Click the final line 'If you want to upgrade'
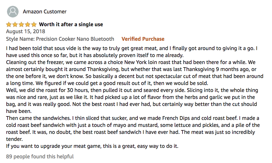This screenshot has height=163, width=272. [x=92, y=146]
